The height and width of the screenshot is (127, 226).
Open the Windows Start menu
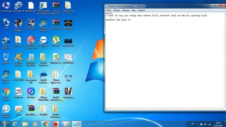pyautogui.click(x=4, y=124)
